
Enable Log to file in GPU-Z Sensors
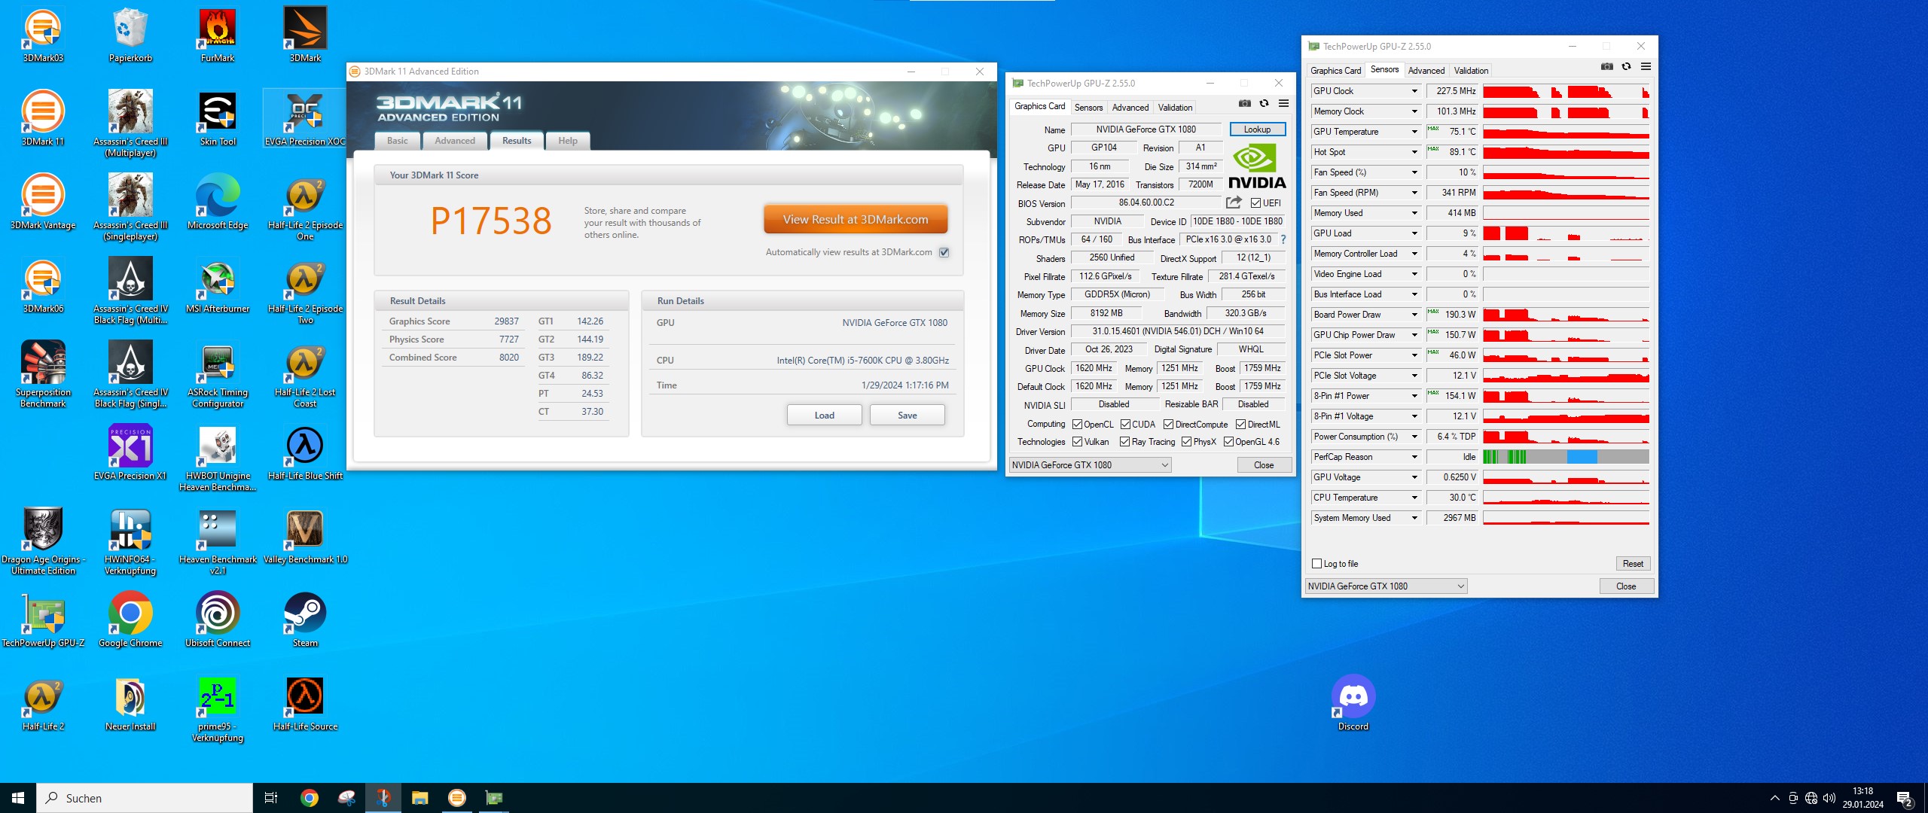[x=1316, y=563]
